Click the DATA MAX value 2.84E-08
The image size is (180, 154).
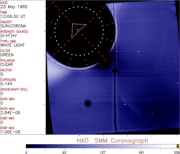coord(9,113)
